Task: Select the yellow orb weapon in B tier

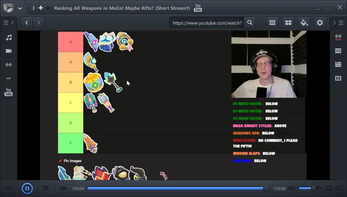Action: coord(93,82)
